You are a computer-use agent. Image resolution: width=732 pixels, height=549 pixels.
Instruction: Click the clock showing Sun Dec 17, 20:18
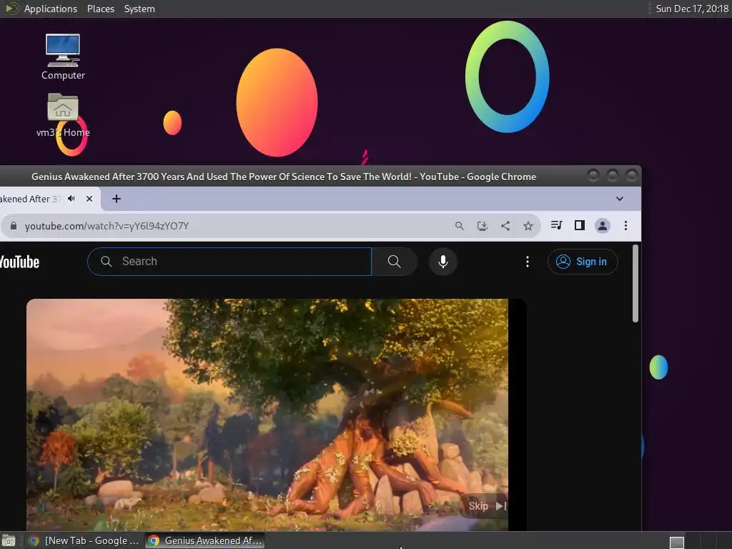tap(692, 9)
